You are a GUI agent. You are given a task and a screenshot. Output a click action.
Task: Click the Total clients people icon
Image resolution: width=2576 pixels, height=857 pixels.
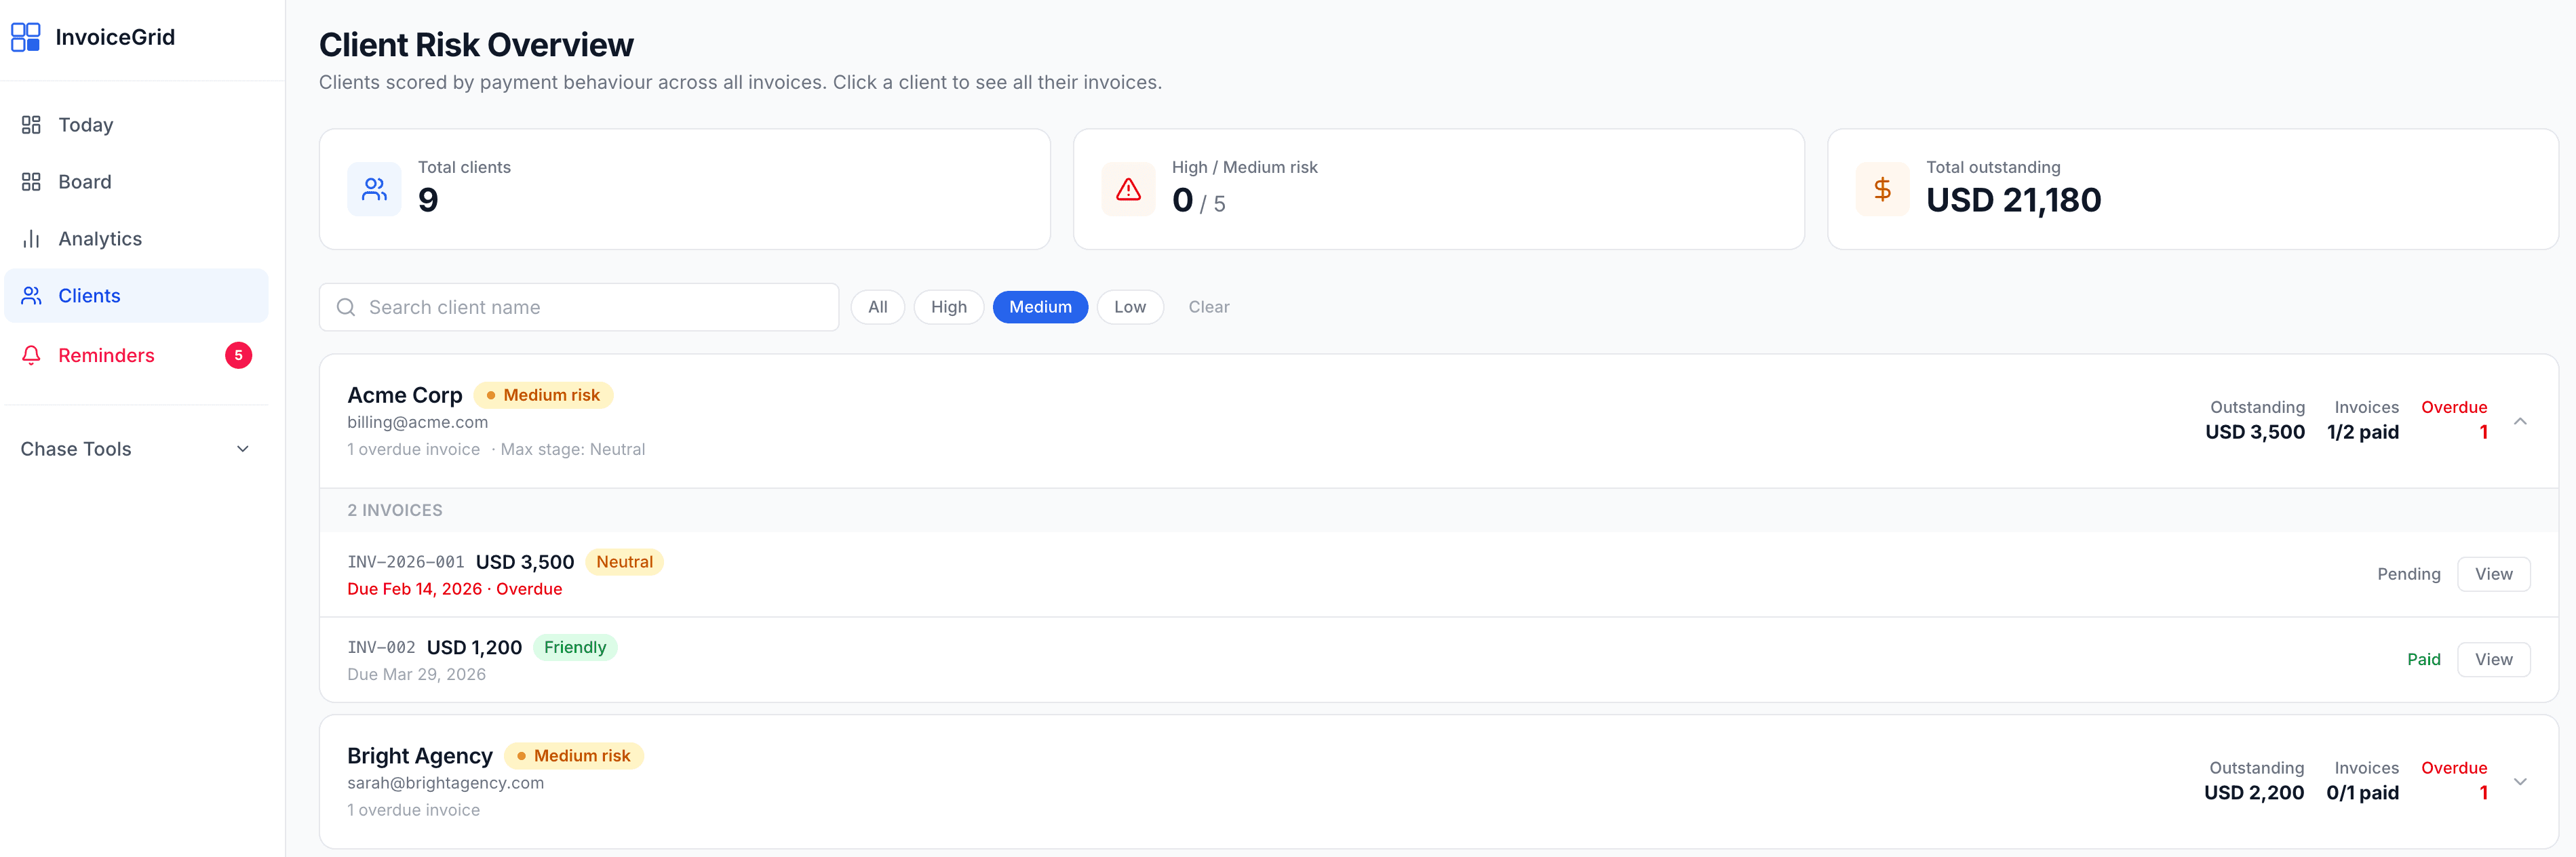click(374, 189)
